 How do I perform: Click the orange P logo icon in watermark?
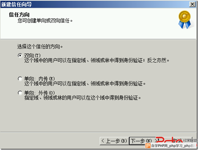(x=148, y=146)
